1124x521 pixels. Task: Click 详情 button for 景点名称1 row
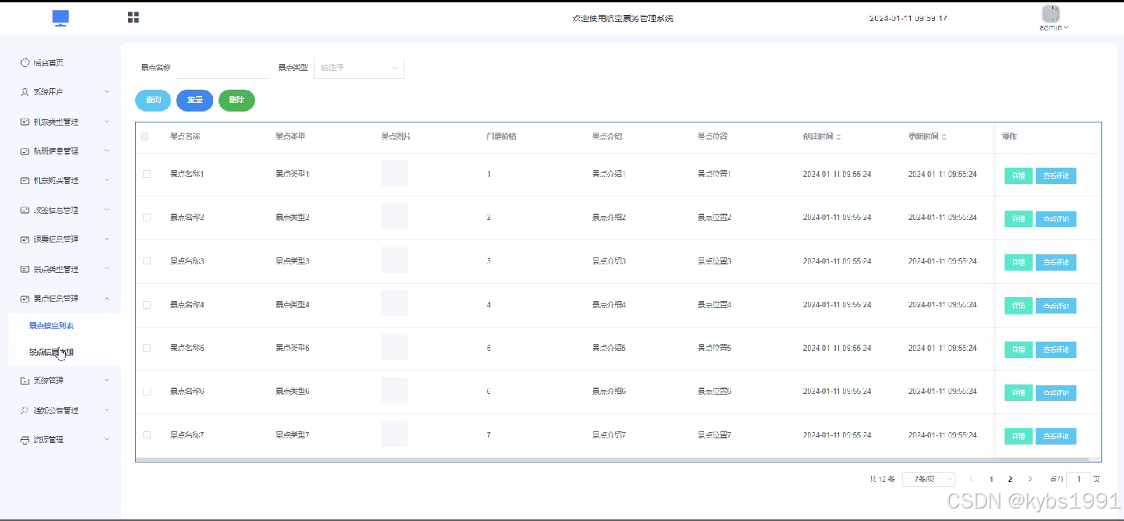point(1019,175)
